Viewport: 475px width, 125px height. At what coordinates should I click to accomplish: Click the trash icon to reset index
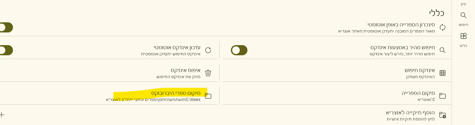tap(208, 73)
